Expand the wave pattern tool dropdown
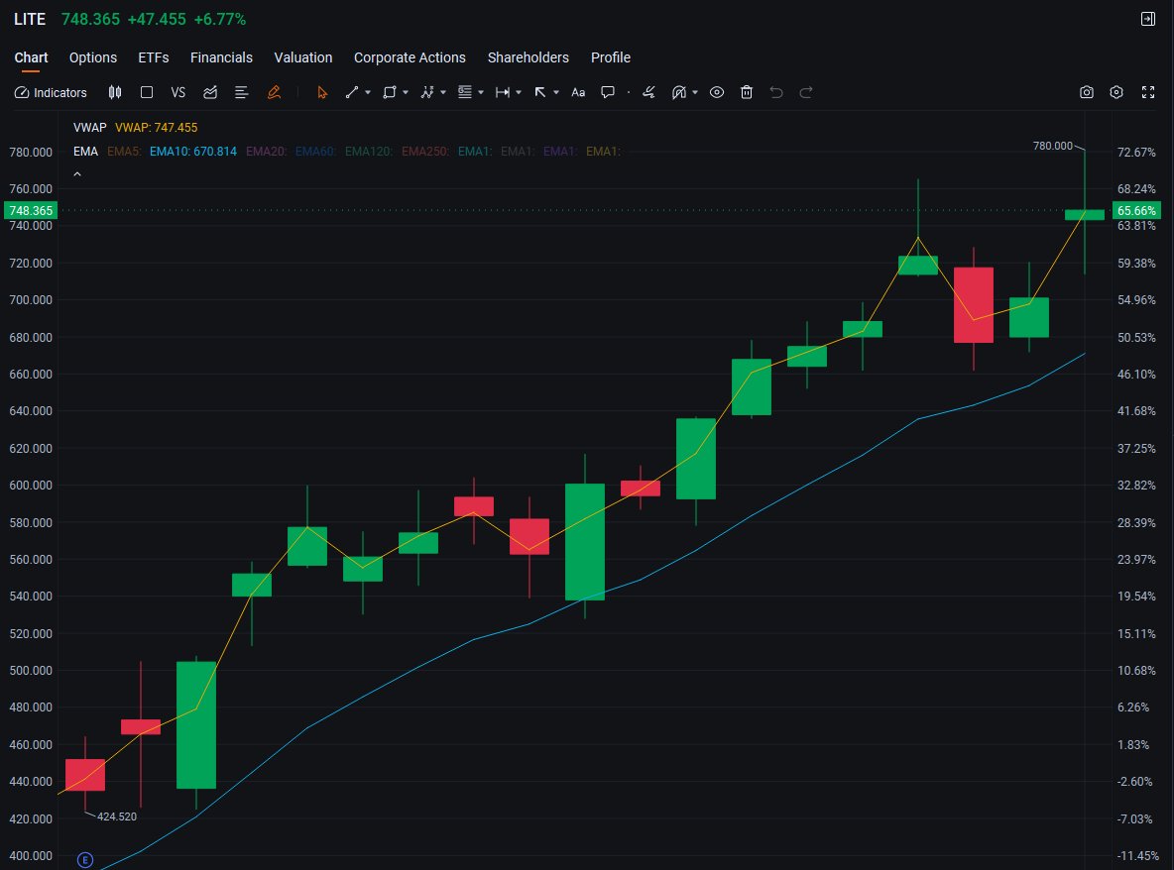 [443, 93]
